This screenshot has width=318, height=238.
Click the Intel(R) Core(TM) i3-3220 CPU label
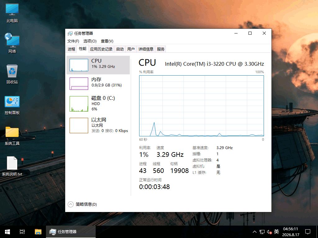tap(214, 64)
